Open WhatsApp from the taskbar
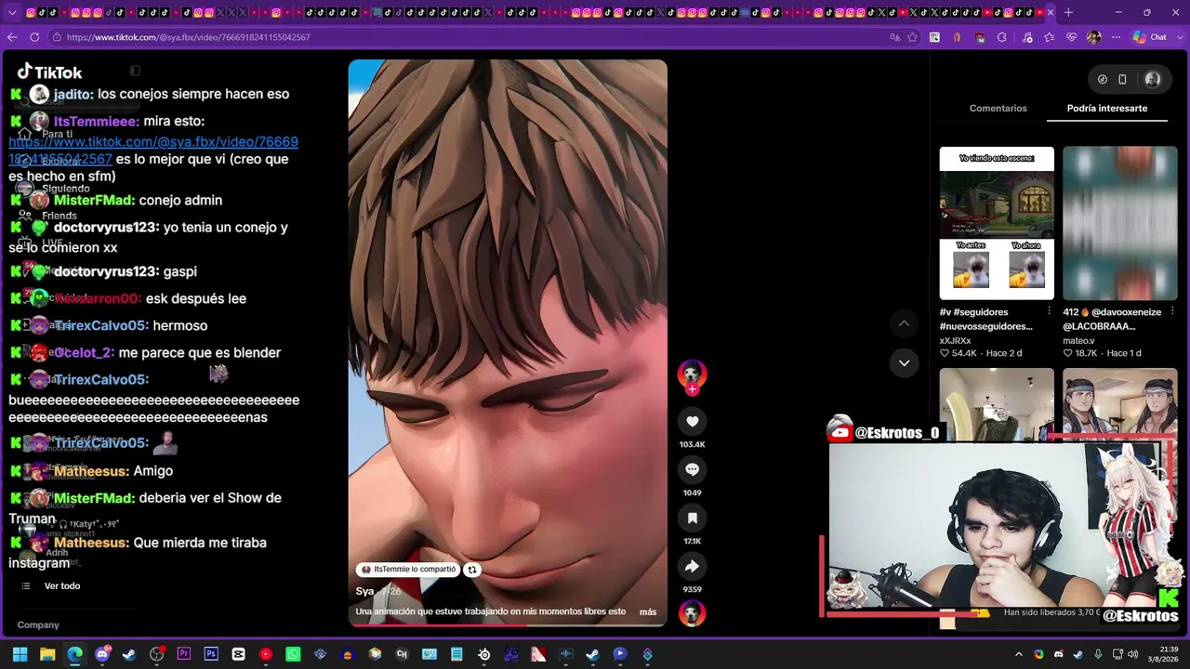1190x669 pixels. pyautogui.click(x=293, y=655)
